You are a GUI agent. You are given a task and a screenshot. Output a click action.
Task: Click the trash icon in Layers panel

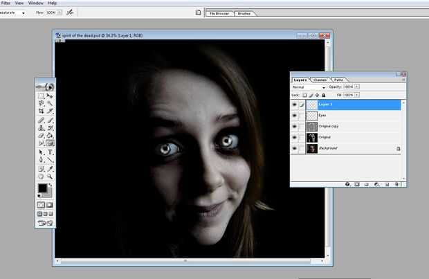[396, 183]
